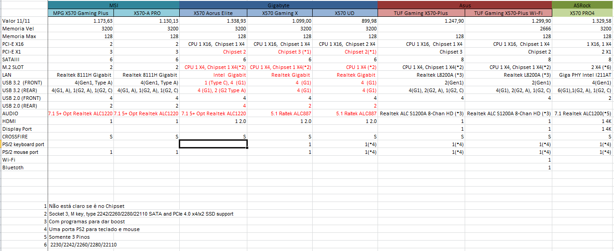Screen dimensions: 614x251
Task: Select the LAN row label
Action: 24,75
